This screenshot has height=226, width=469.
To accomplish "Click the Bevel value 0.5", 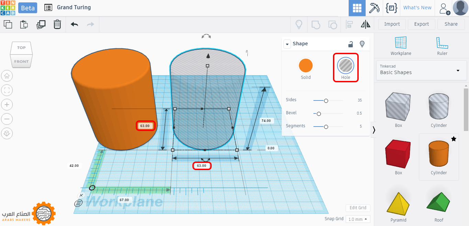I will (359, 114).
